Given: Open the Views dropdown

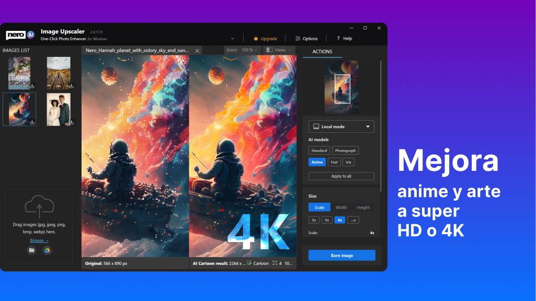Looking at the screenshot, I should 279,50.
